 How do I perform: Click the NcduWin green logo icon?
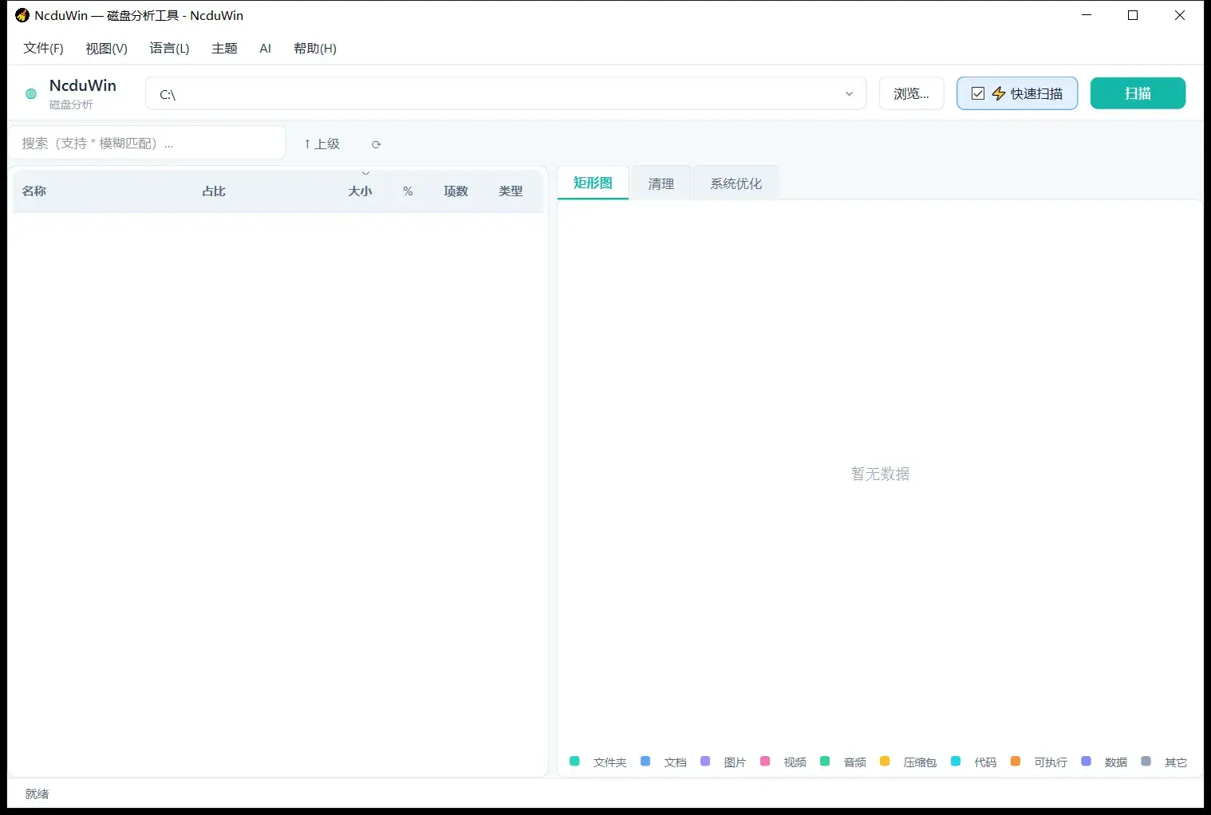(31, 93)
